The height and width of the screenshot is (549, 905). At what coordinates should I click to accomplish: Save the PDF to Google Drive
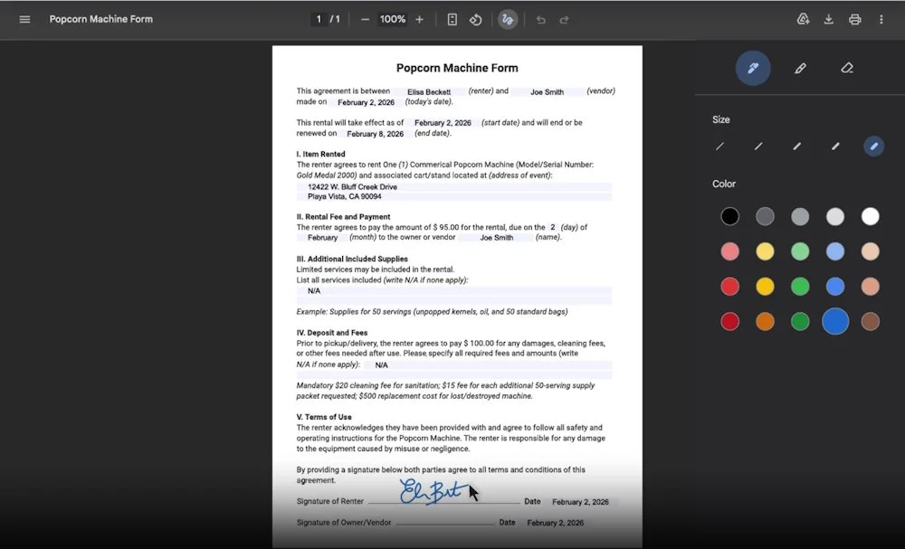point(803,19)
